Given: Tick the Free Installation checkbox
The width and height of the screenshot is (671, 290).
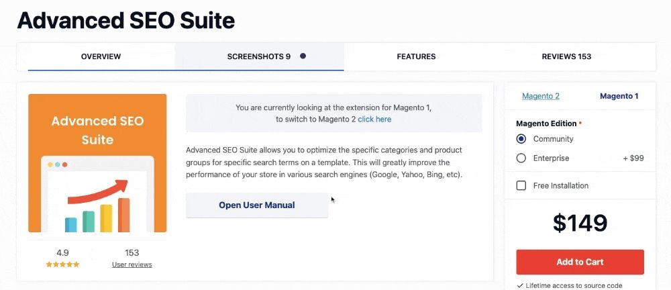Looking at the screenshot, I should (521, 185).
